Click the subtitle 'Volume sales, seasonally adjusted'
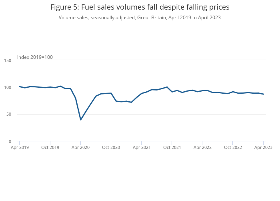Image resolution: width=280 pixels, height=201 pixels. (x=140, y=18)
